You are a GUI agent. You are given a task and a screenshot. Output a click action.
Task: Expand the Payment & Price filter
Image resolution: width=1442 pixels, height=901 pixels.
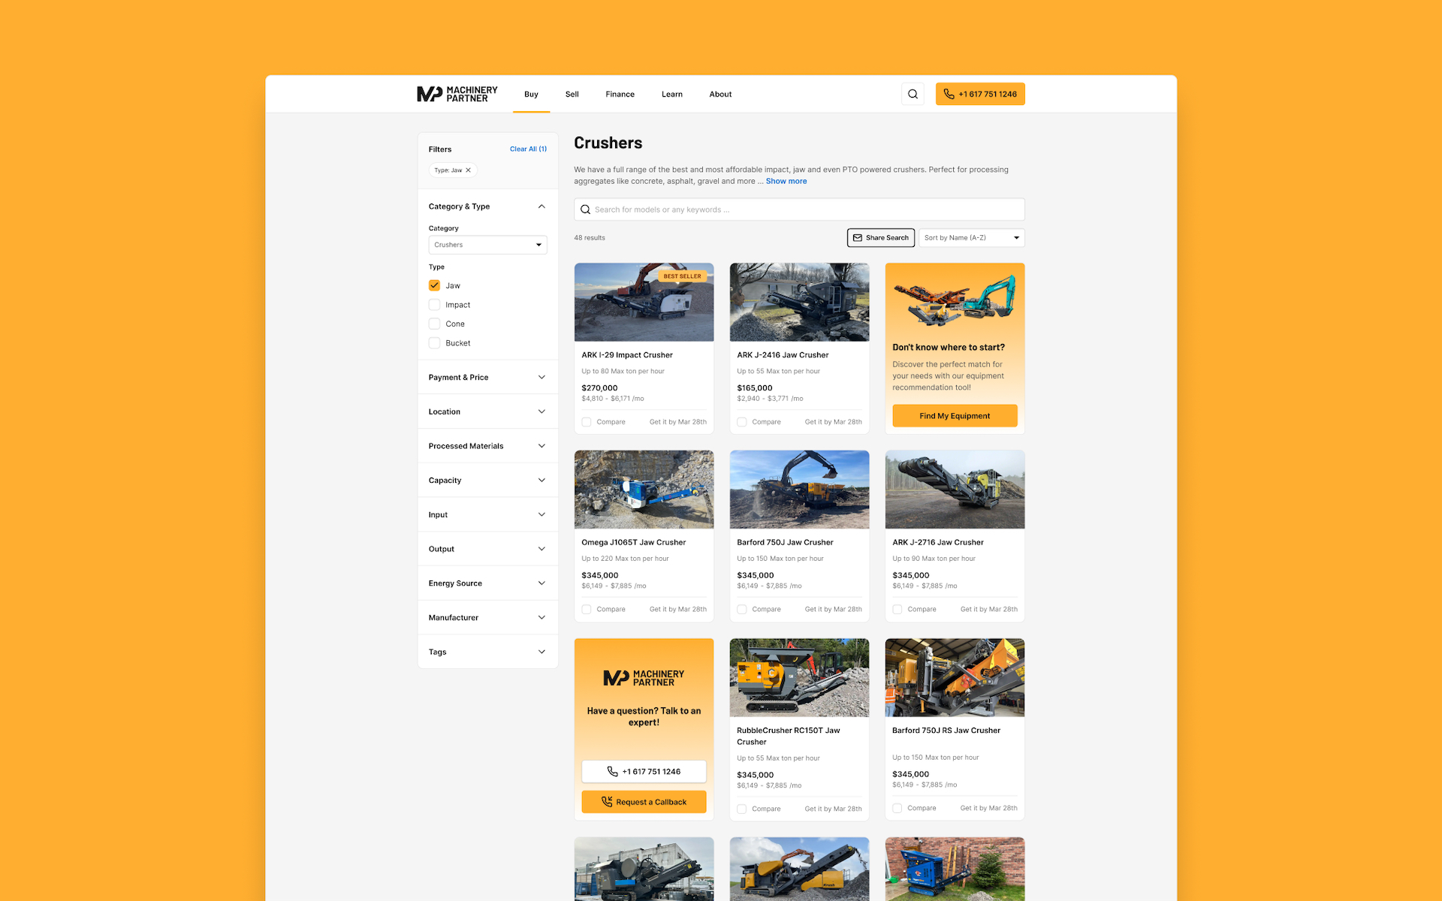tap(487, 377)
